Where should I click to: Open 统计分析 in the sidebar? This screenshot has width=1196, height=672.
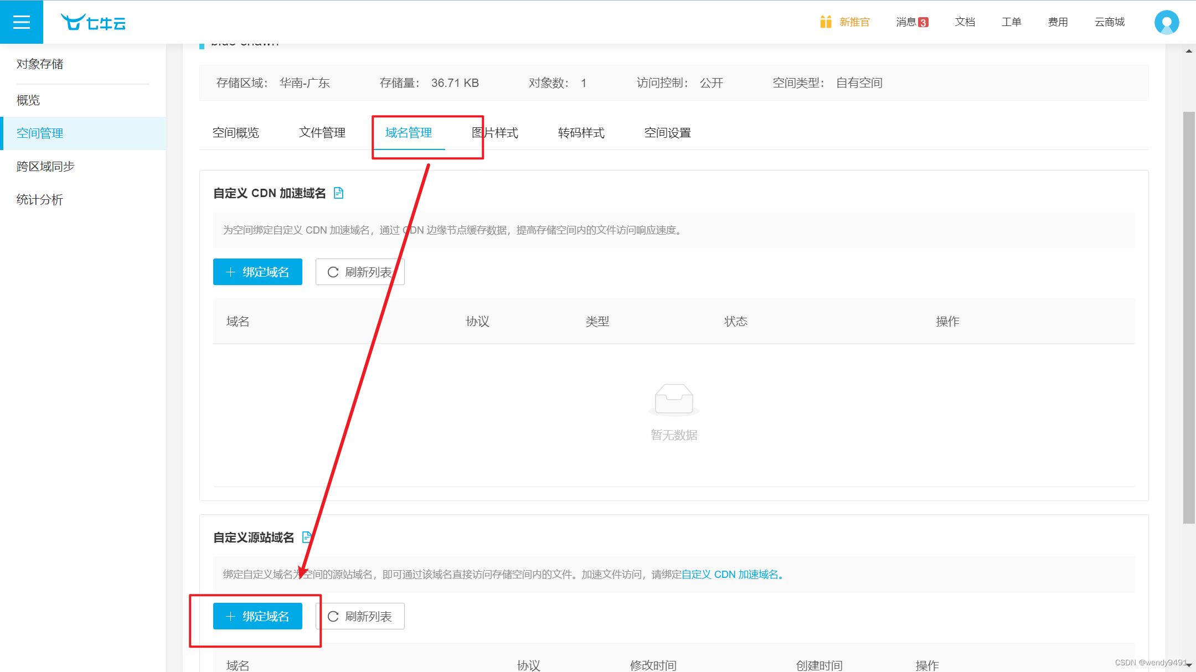coord(40,200)
